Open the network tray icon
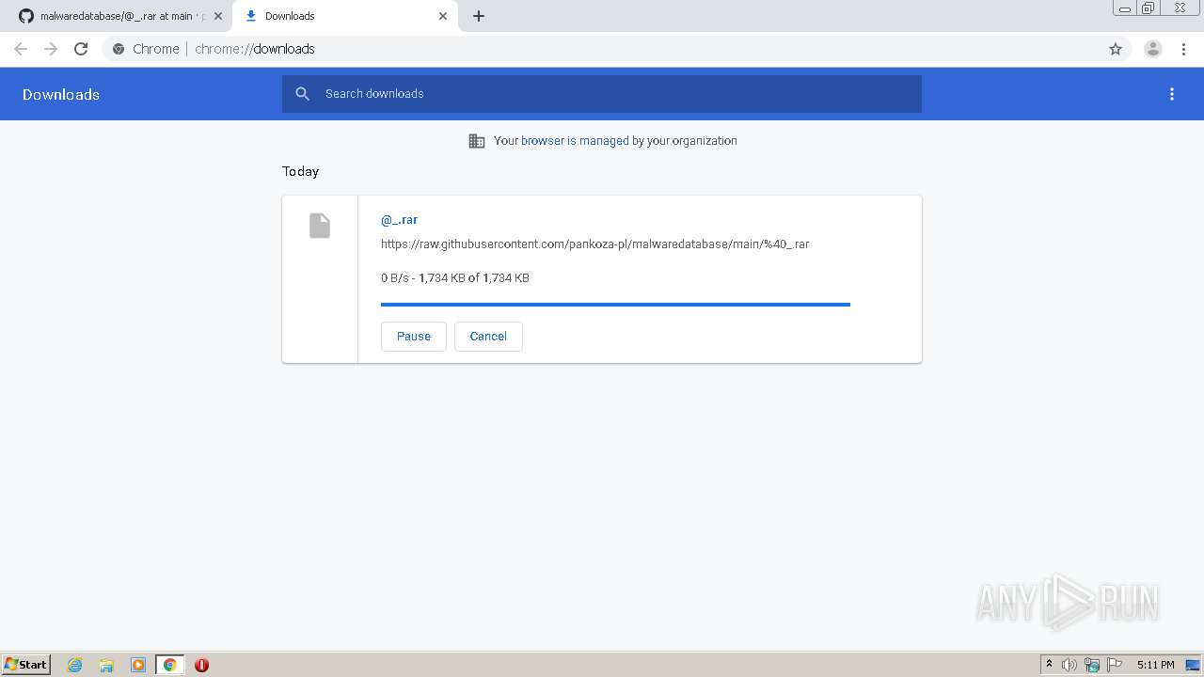The height and width of the screenshot is (677, 1204). click(1092, 665)
